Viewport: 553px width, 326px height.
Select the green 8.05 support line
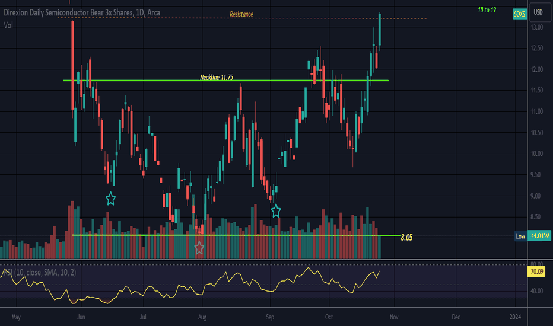pos(236,235)
